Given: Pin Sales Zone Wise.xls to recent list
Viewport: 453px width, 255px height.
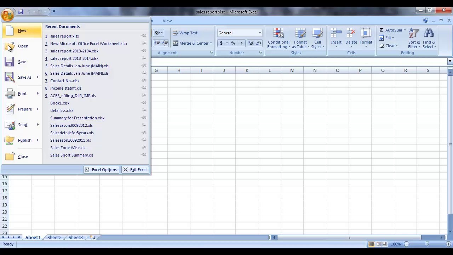Looking at the screenshot, I should (144, 147).
